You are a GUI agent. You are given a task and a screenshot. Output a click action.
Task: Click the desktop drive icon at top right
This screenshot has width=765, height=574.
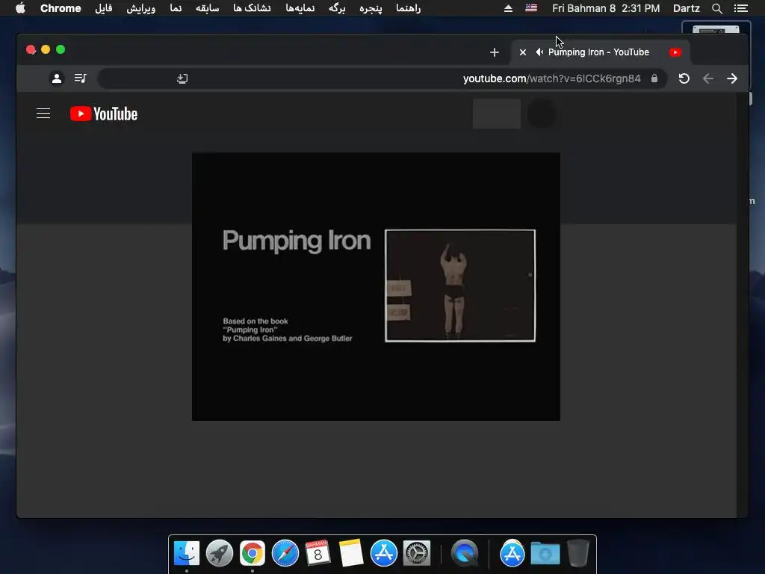[x=716, y=28]
